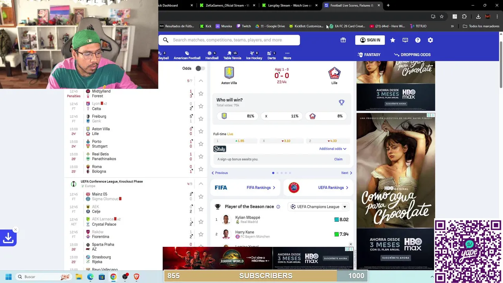Screen dimensions: 503x283
Task: Favorite the Aston Villa vs Lille match
Action: point(201,131)
